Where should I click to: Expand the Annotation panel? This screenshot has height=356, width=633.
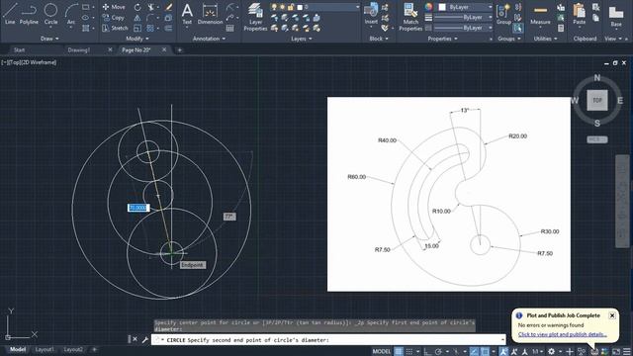coord(209,39)
